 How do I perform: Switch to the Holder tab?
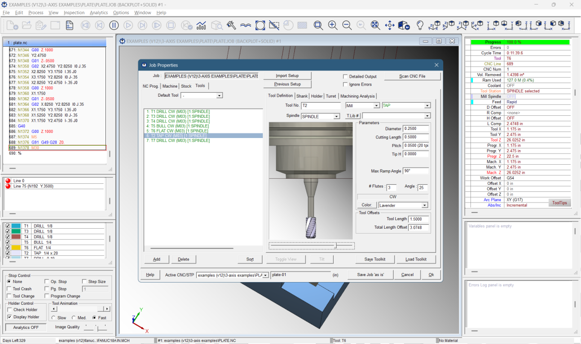pyautogui.click(x=316, y=96)
